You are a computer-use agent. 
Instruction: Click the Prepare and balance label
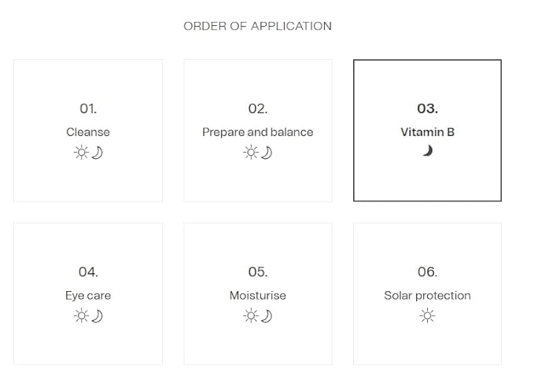(x=258, y=132)
